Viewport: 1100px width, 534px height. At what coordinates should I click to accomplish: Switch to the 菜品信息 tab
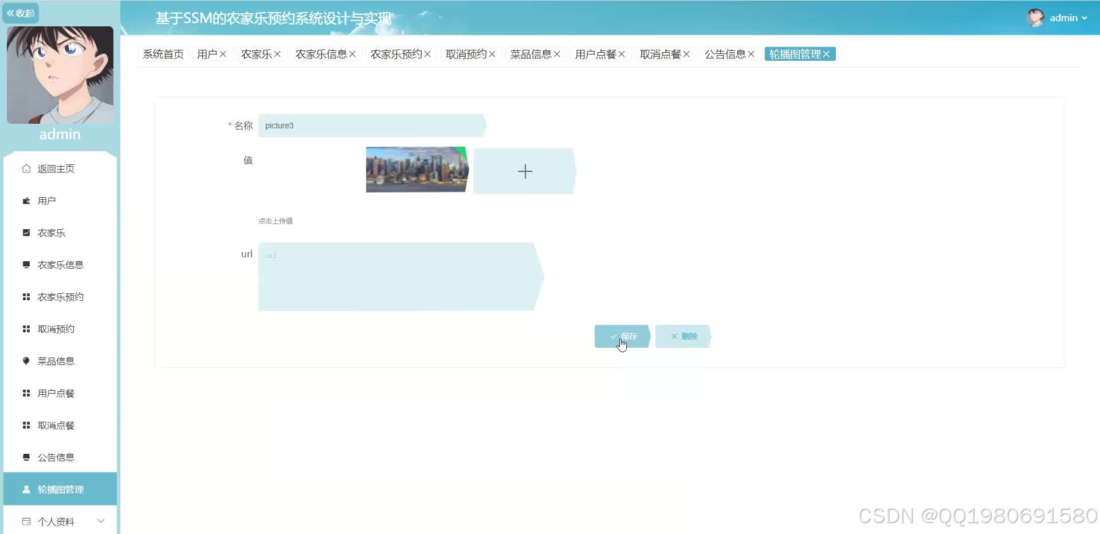coord(531,54)
